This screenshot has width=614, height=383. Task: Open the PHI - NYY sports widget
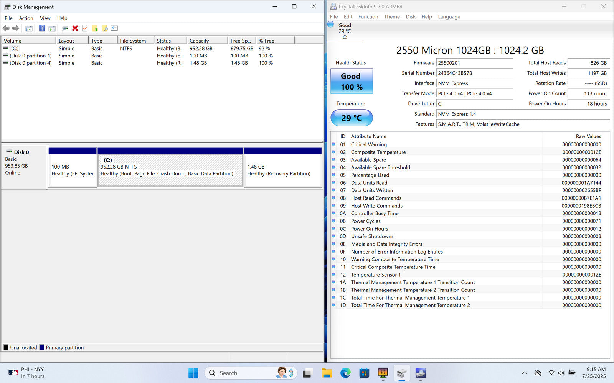27,373
